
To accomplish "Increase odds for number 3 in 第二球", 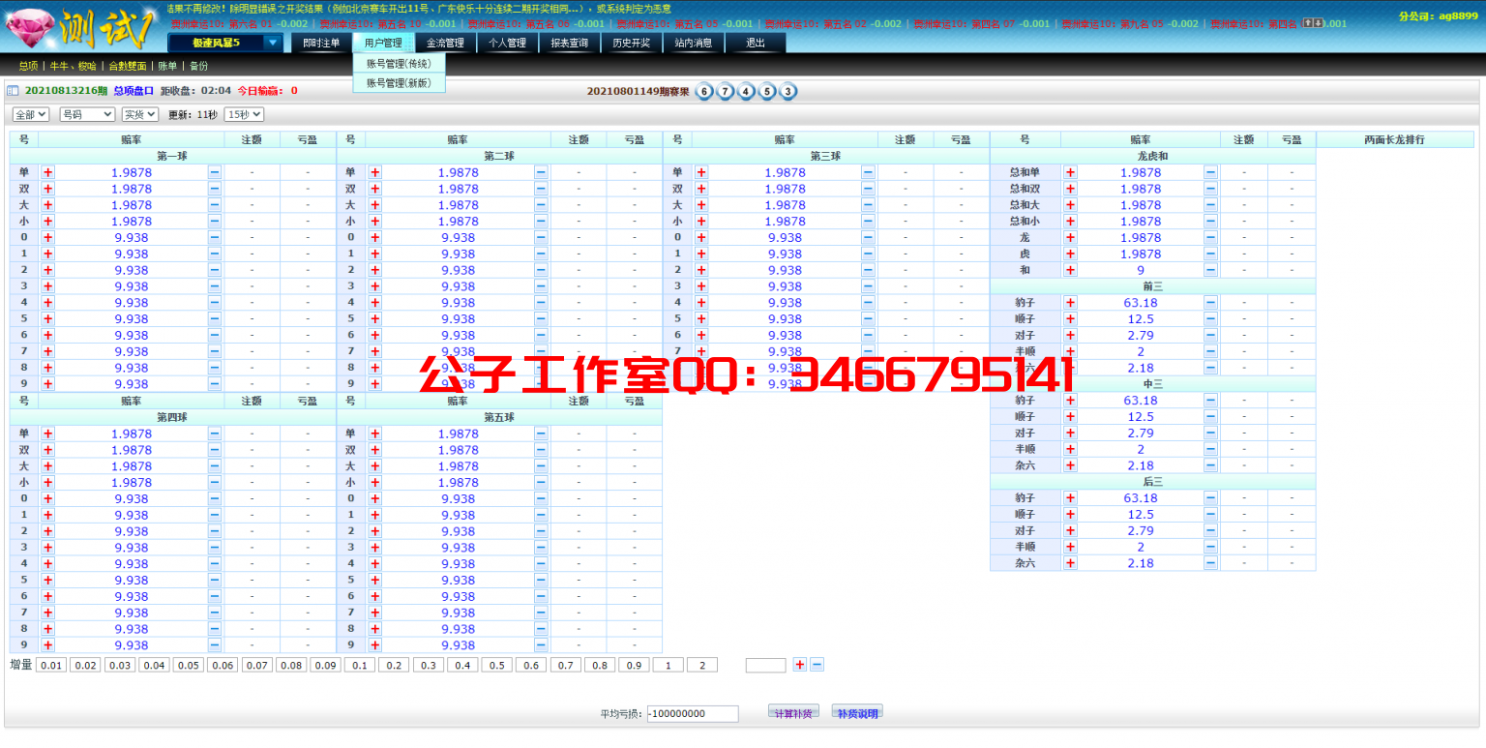I will pos(375,286).
